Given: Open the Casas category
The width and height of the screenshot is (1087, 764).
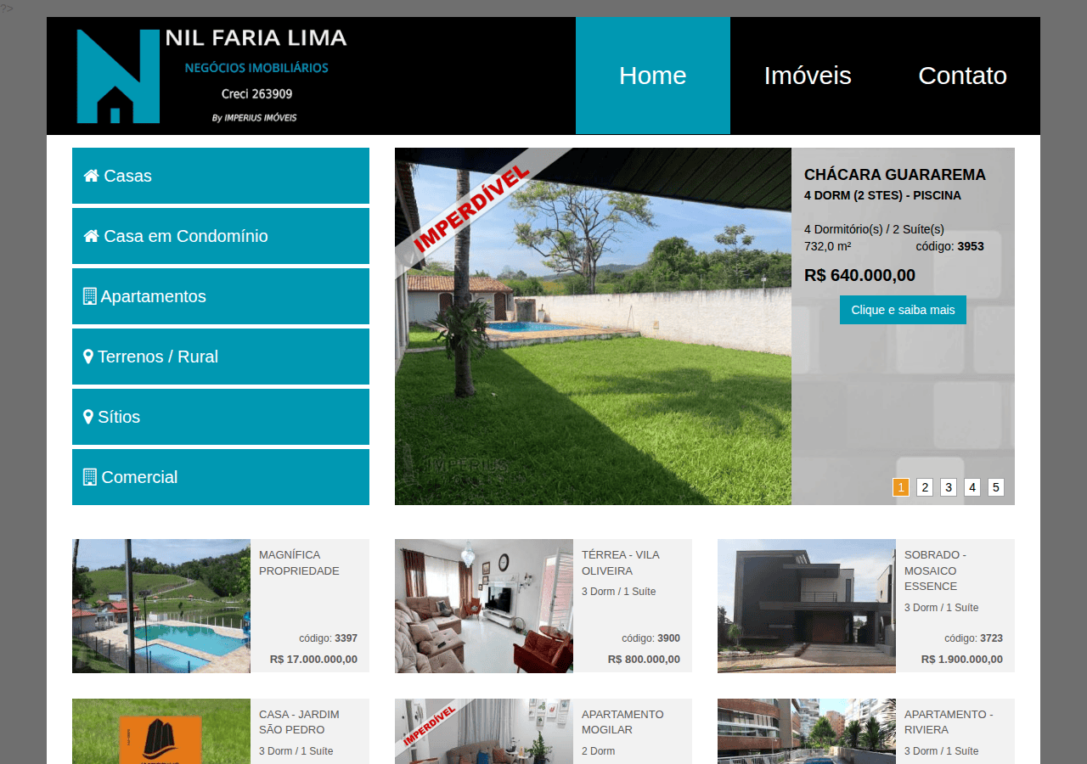Looking at the screenshot, I should [x=221, y=176].
